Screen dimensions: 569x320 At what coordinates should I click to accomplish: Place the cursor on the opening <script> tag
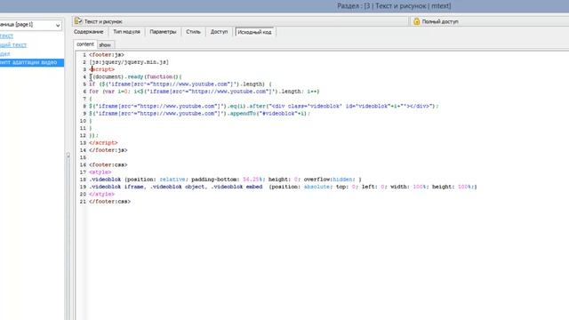(102, 69)
